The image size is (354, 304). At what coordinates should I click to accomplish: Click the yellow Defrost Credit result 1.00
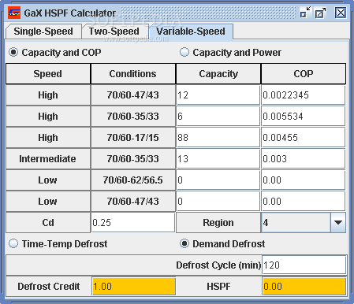pos(134,286)
